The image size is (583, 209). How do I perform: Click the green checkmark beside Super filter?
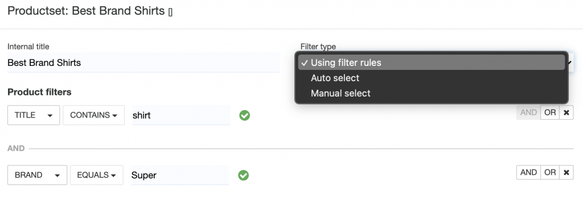(243, 175)
